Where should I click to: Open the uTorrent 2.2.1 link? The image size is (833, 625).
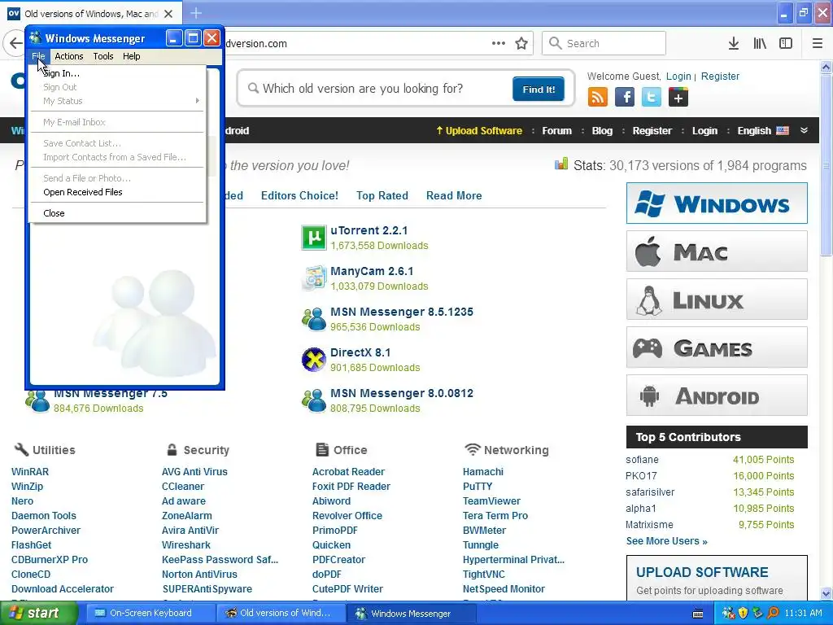369,230
